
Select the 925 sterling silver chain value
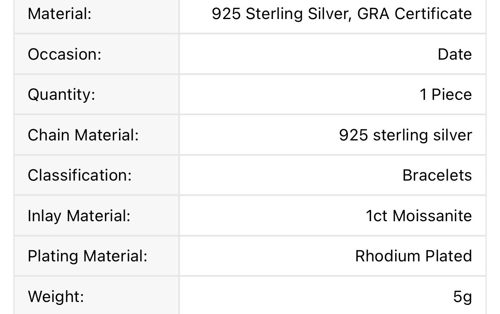(405, 135)
